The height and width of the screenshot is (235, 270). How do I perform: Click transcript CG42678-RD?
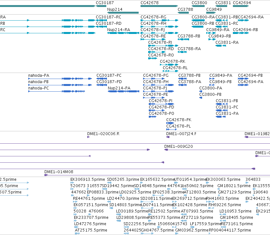tap(157, 52)
